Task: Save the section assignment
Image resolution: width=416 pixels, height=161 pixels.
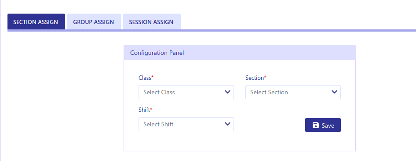Action: pyautogui.click(x=323, y=125)
